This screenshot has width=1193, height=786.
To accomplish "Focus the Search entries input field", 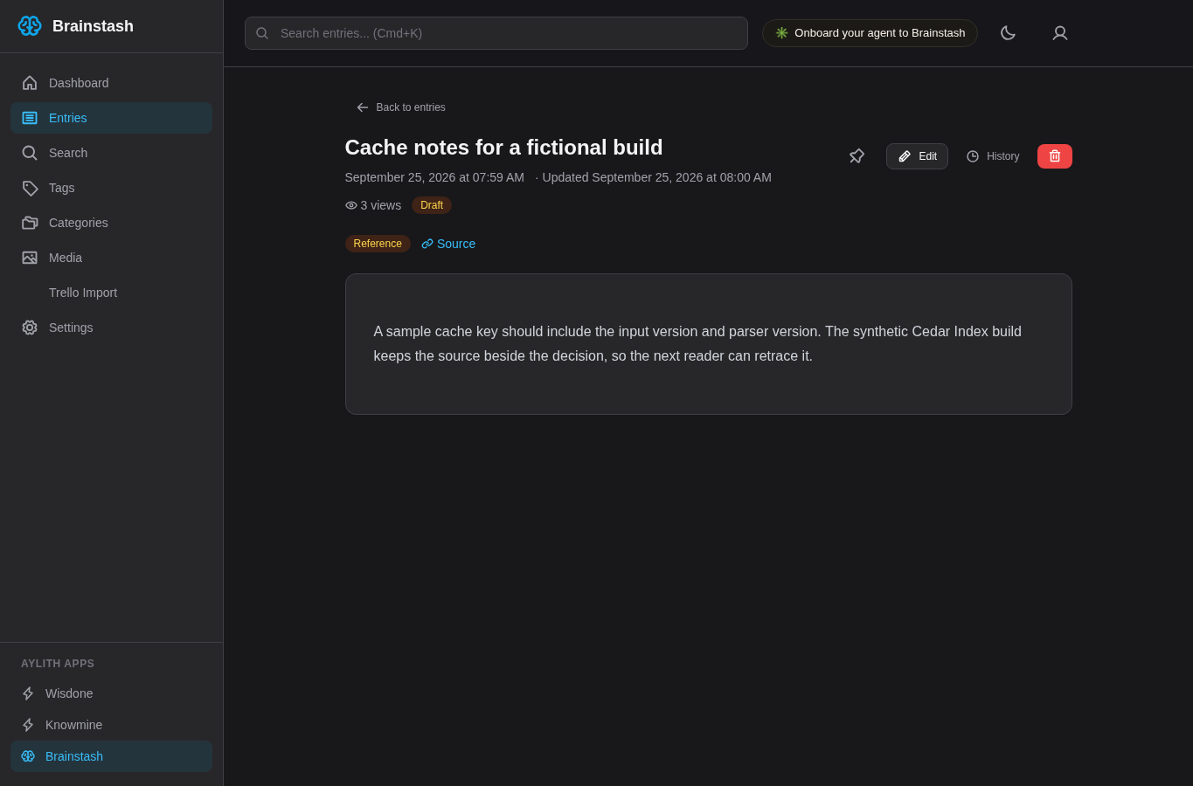I will [x=496, y=33].
